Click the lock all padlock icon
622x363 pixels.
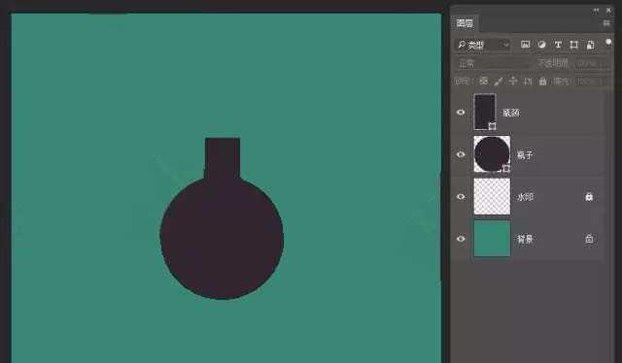[x=542, y=82]
